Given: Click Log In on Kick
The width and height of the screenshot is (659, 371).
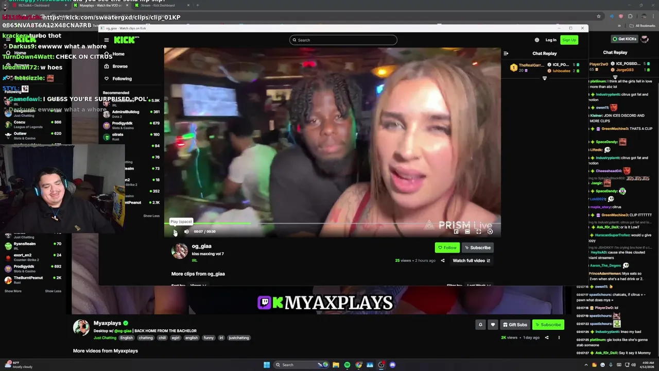Looking at the screenshot, I should [551, 40].
